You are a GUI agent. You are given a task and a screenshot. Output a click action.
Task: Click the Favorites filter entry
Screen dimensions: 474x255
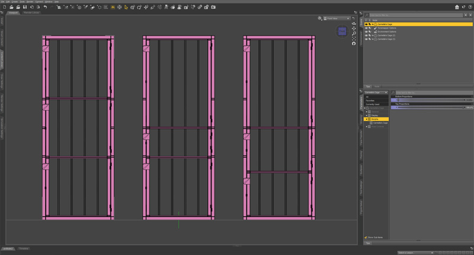(370, 100)
